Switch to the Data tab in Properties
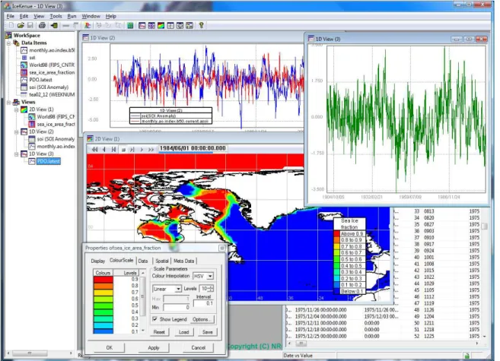The image size is (500, 361). 143,261
